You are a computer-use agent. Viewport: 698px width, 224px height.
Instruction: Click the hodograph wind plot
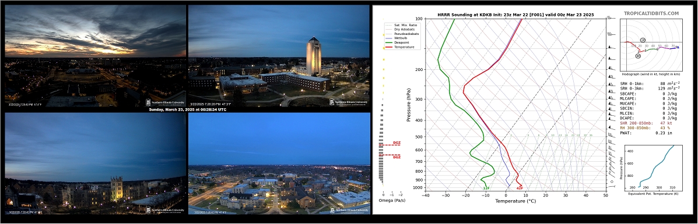[650, 46]
